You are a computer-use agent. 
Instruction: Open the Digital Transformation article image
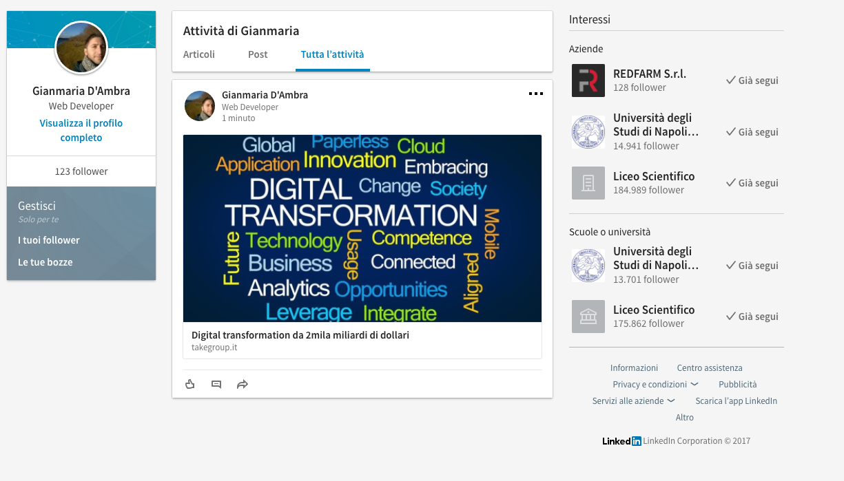pyautogui.click(x=362, y=228)
